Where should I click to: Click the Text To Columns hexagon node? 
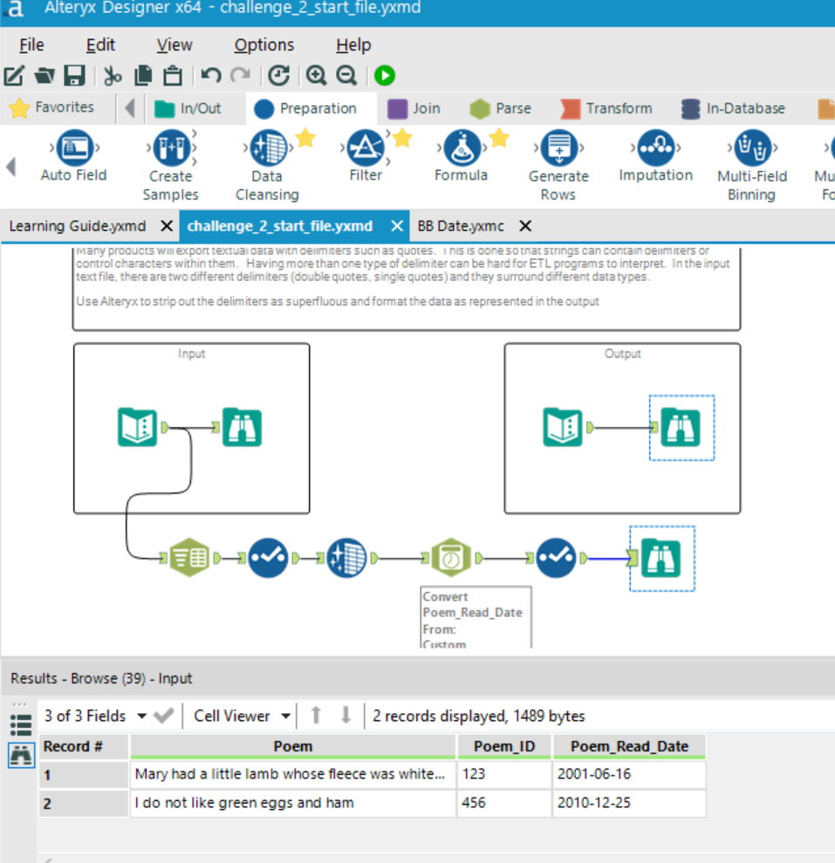click(x=189, y=558)
